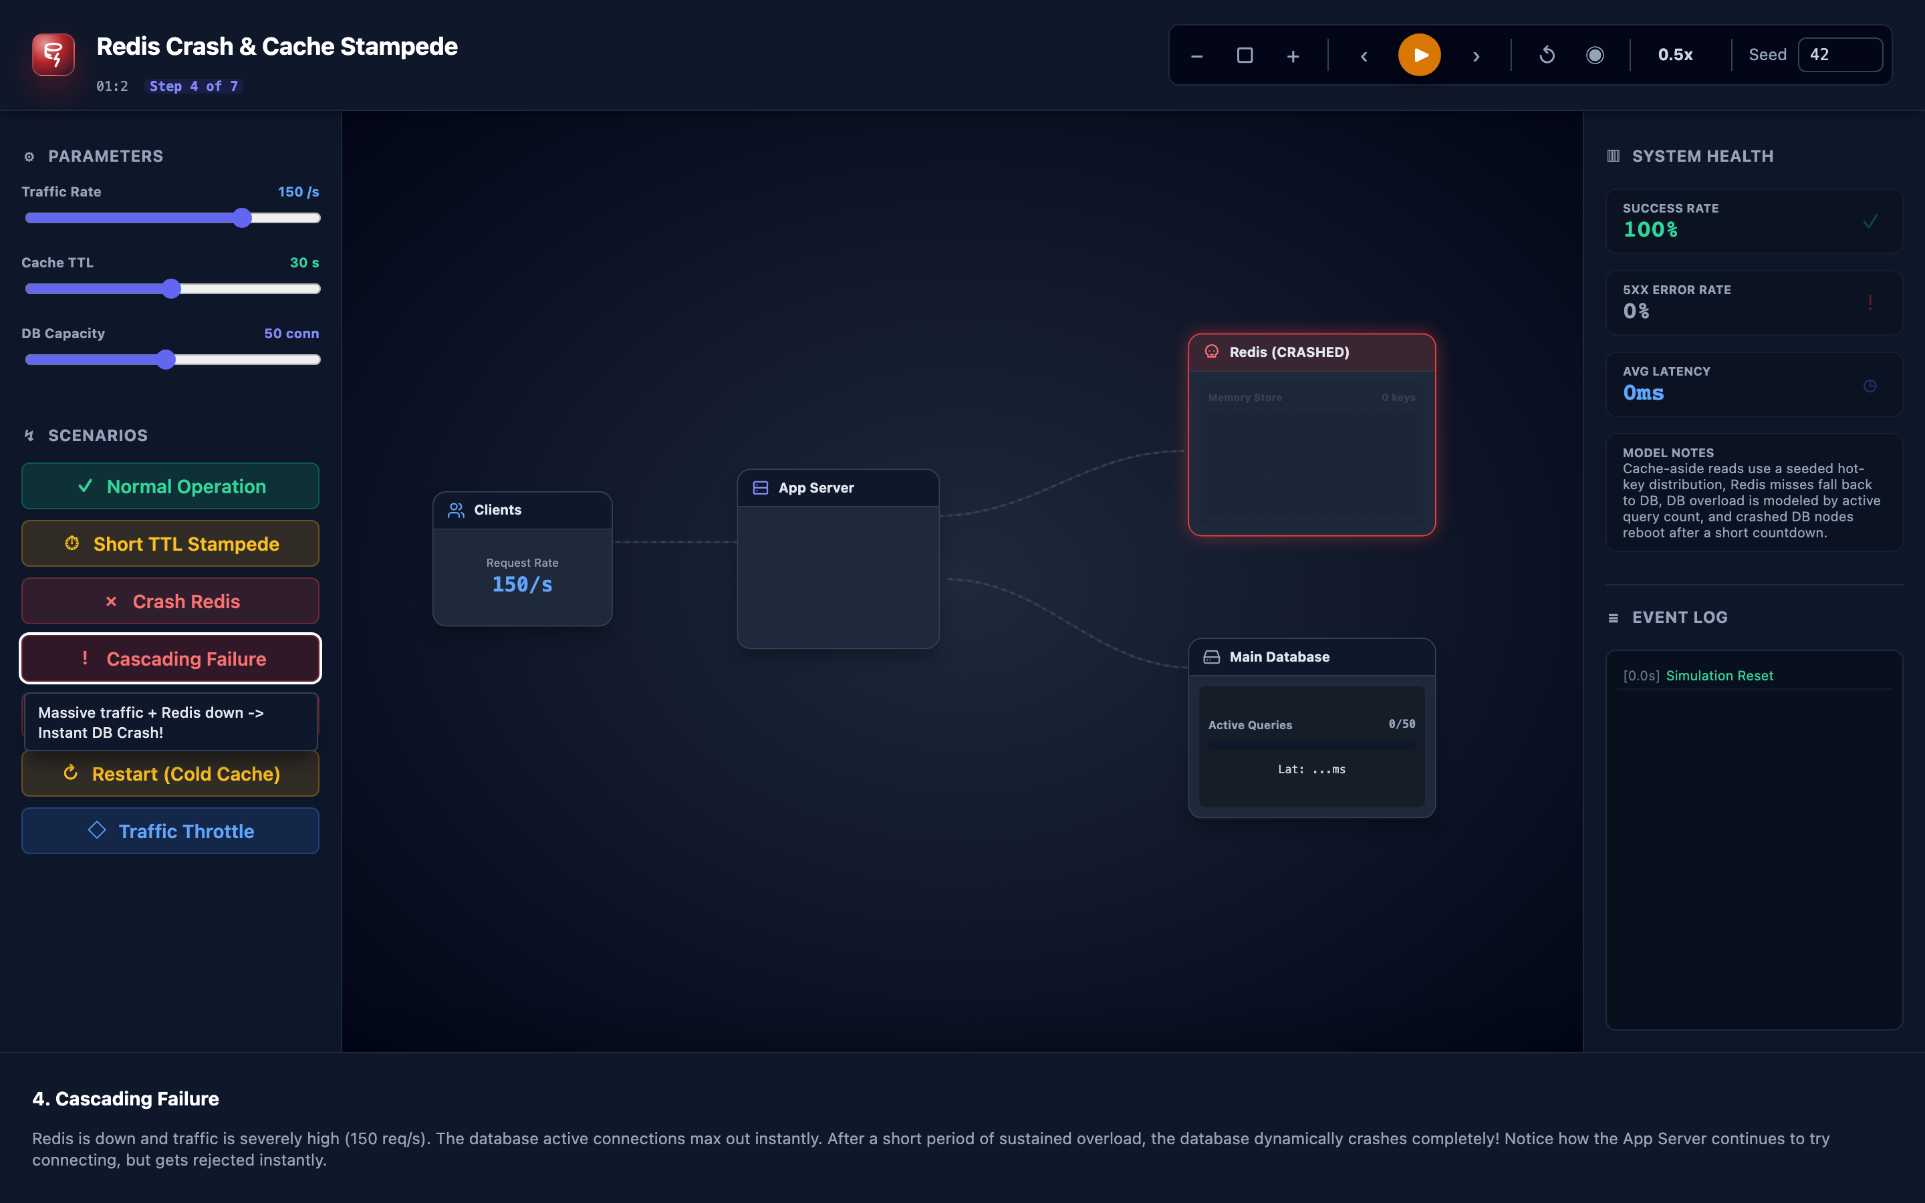Adjust the Traffic Rate slider
This screenshot has width=1925, height=1203.
(x=172, y=218)
